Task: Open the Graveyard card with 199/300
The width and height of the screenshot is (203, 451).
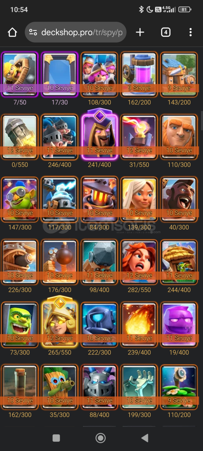Action: pos(139,387)
